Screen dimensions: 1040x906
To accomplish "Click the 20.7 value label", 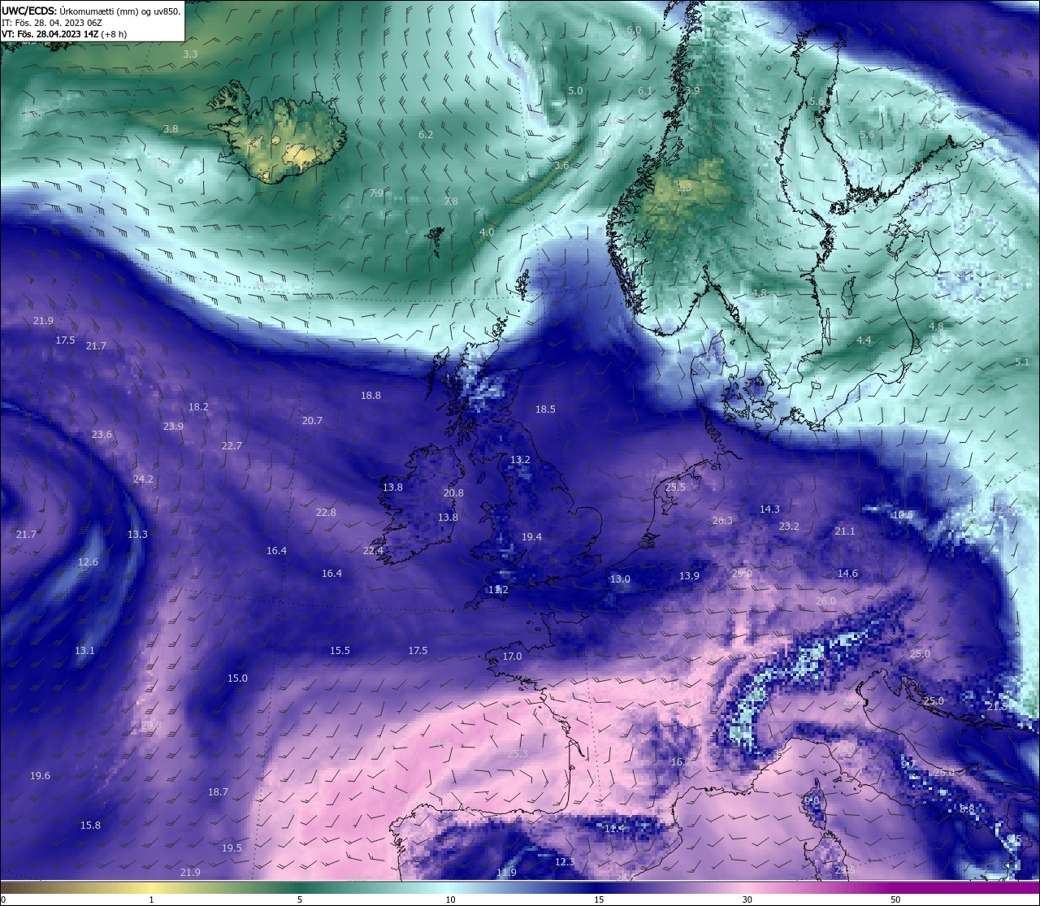I will (x=312, y=421).
